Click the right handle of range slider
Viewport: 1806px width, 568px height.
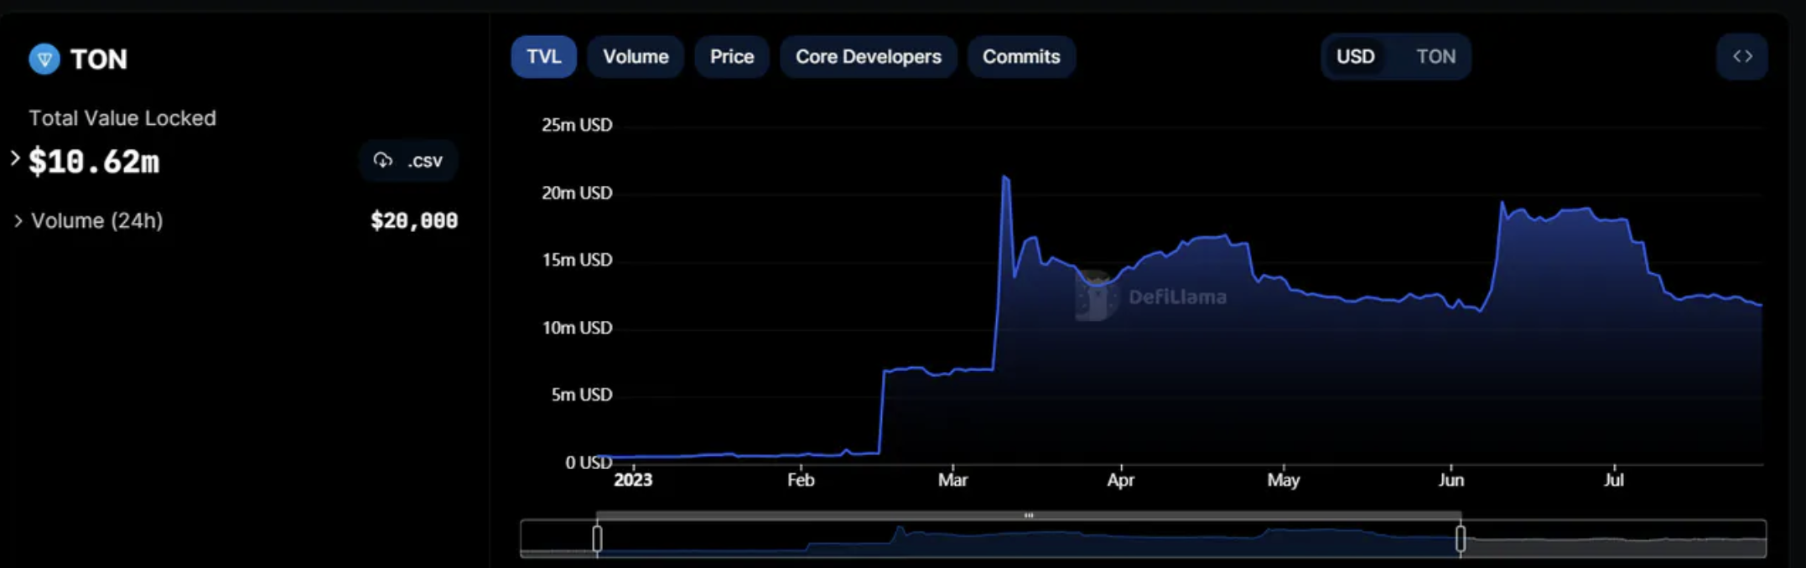click(1461, 538)
